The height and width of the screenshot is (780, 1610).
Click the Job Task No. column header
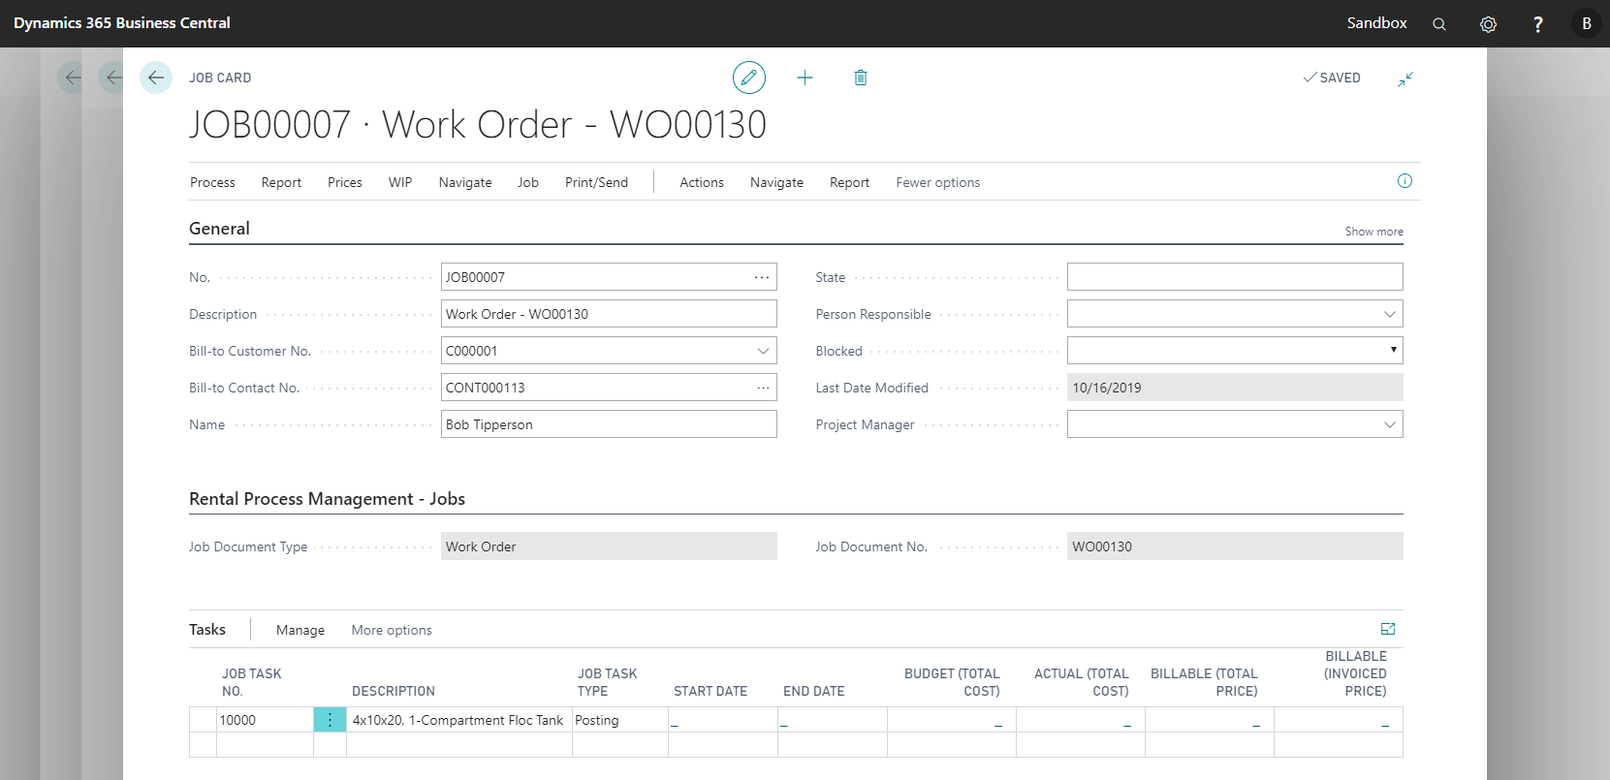252,682
